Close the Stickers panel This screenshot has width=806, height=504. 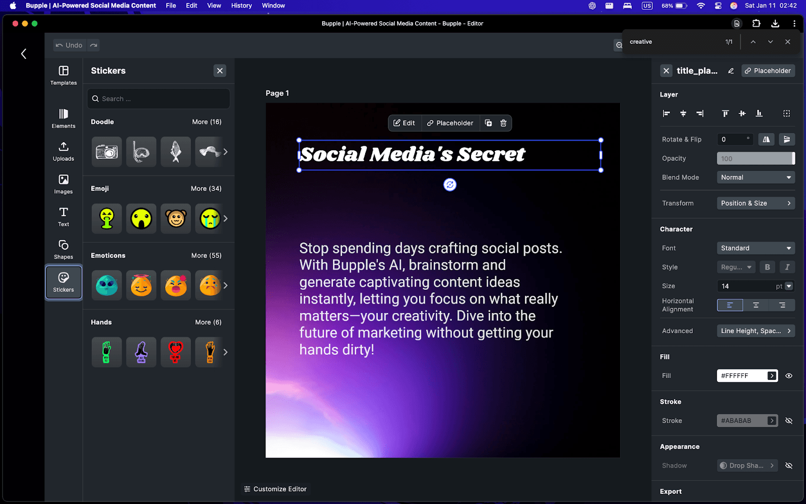[220, 71]
